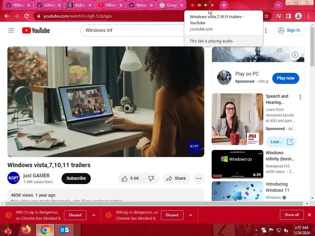Close the NoEscape tab
The height and width of the screenshot is (236, 315).
[x=90, y=5]
